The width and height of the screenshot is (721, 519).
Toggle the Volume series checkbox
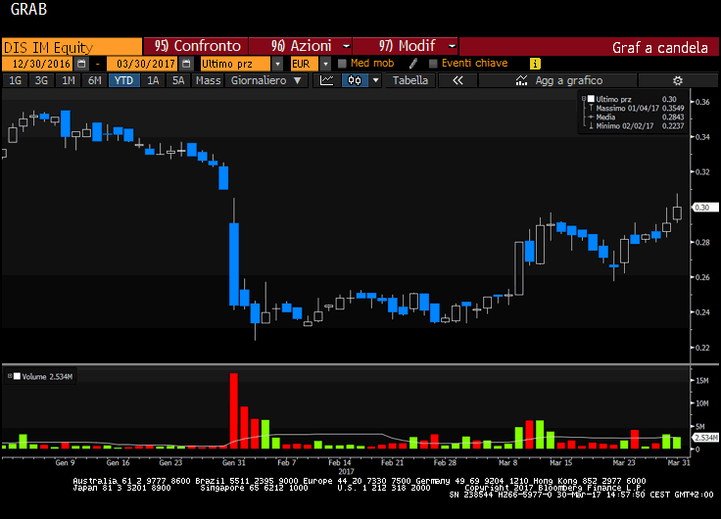(x=17, y=376)
